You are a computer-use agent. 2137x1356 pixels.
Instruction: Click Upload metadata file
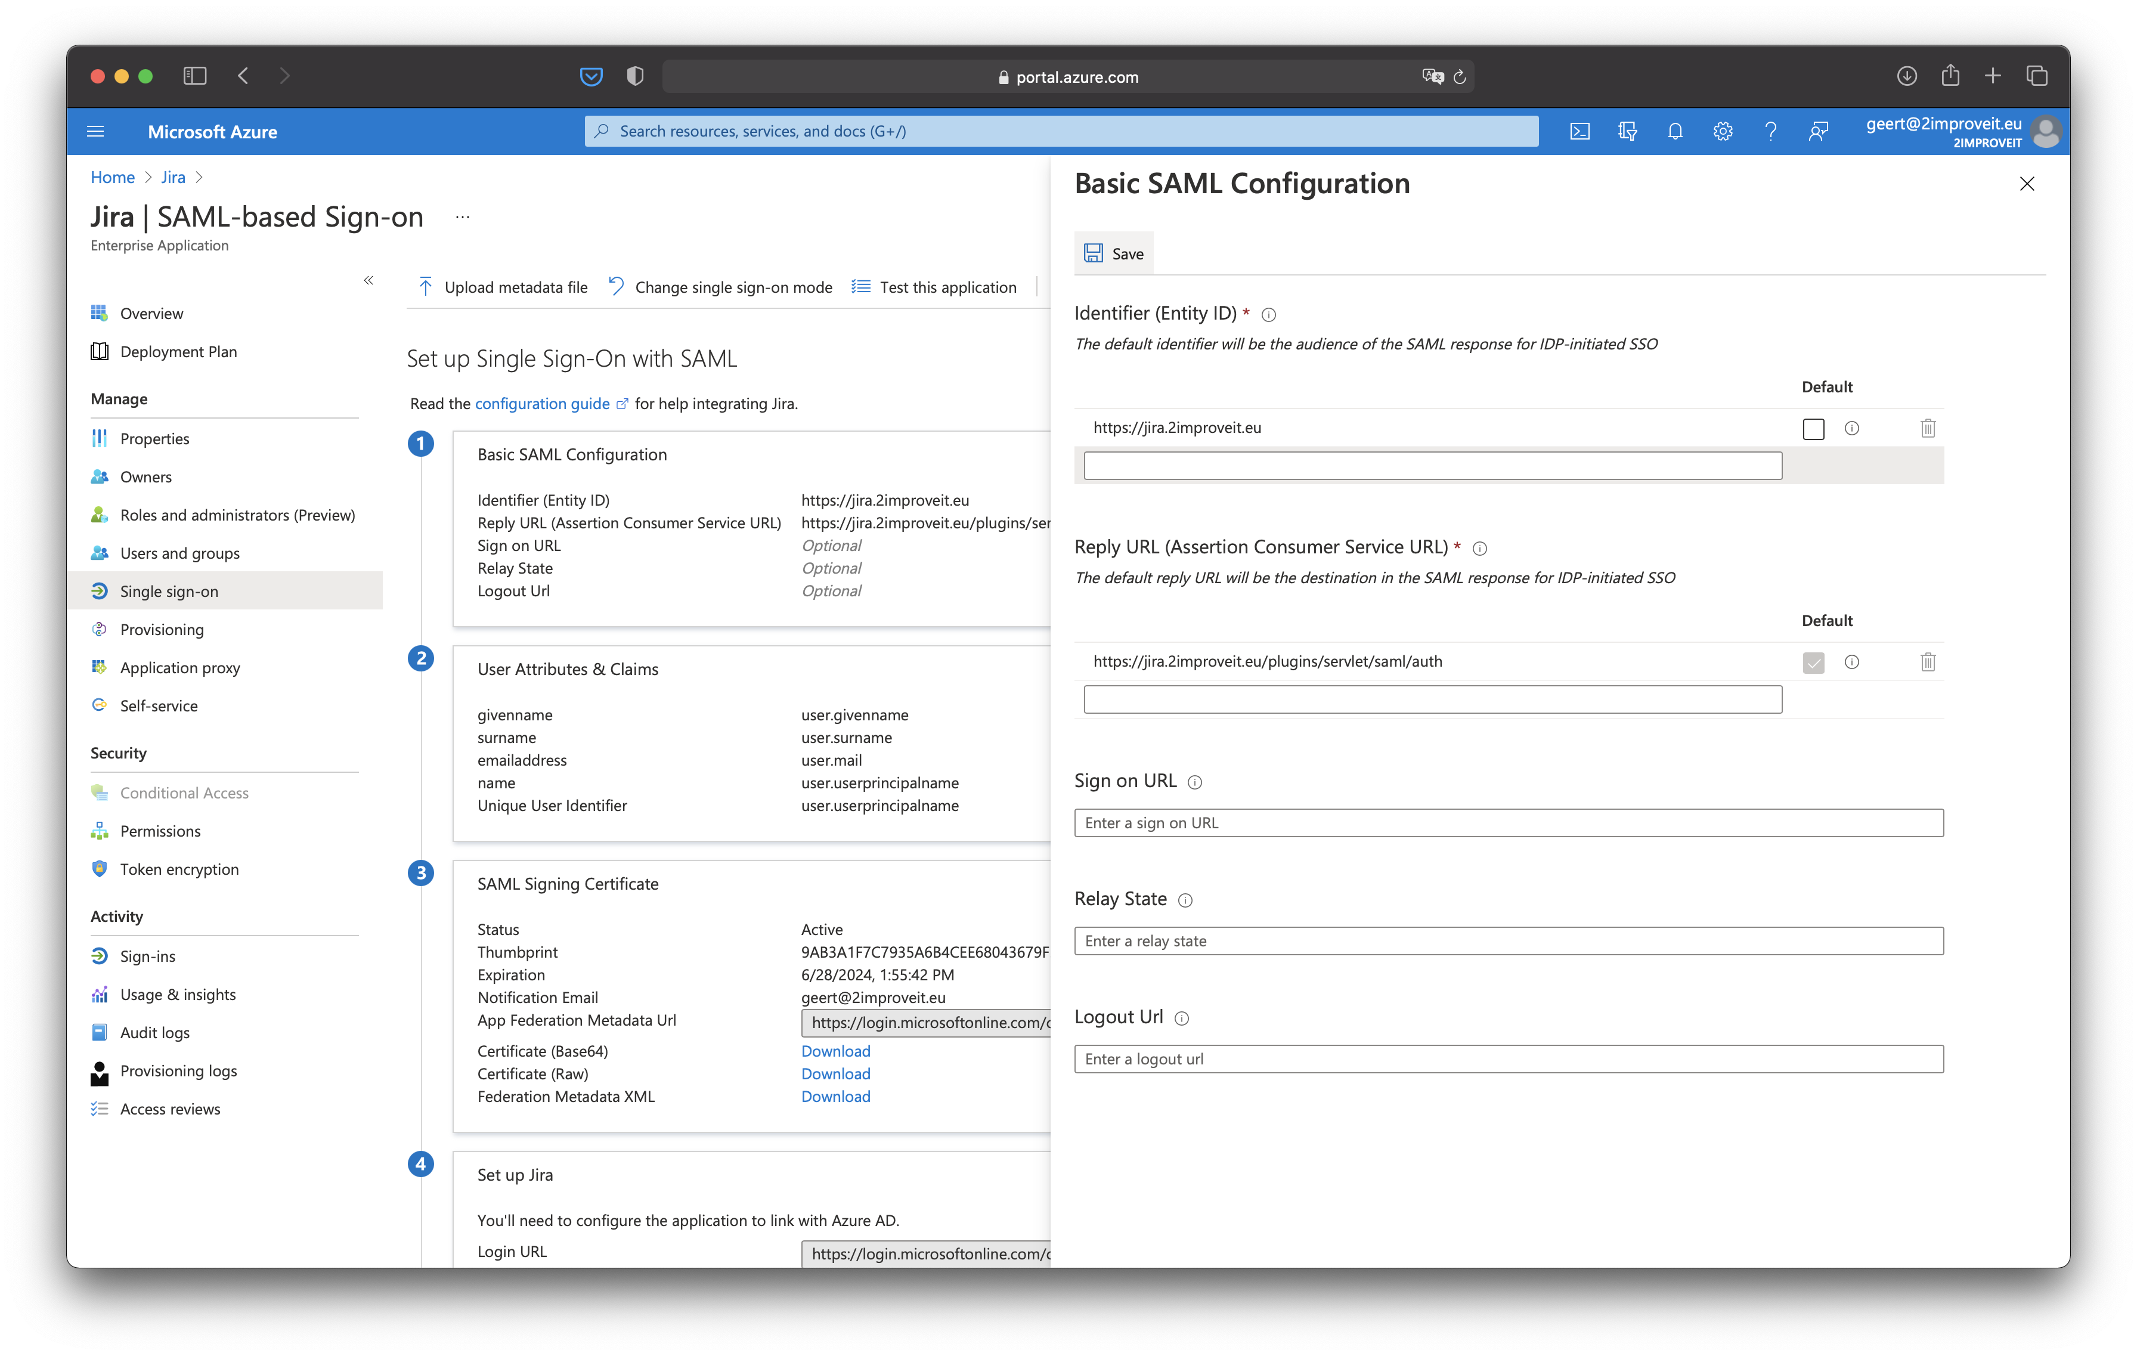tap(502, 287)
